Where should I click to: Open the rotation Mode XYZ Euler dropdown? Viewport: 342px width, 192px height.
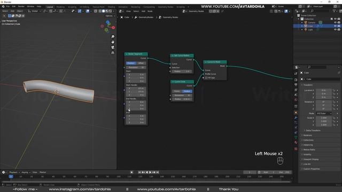[x=324, y=114]
